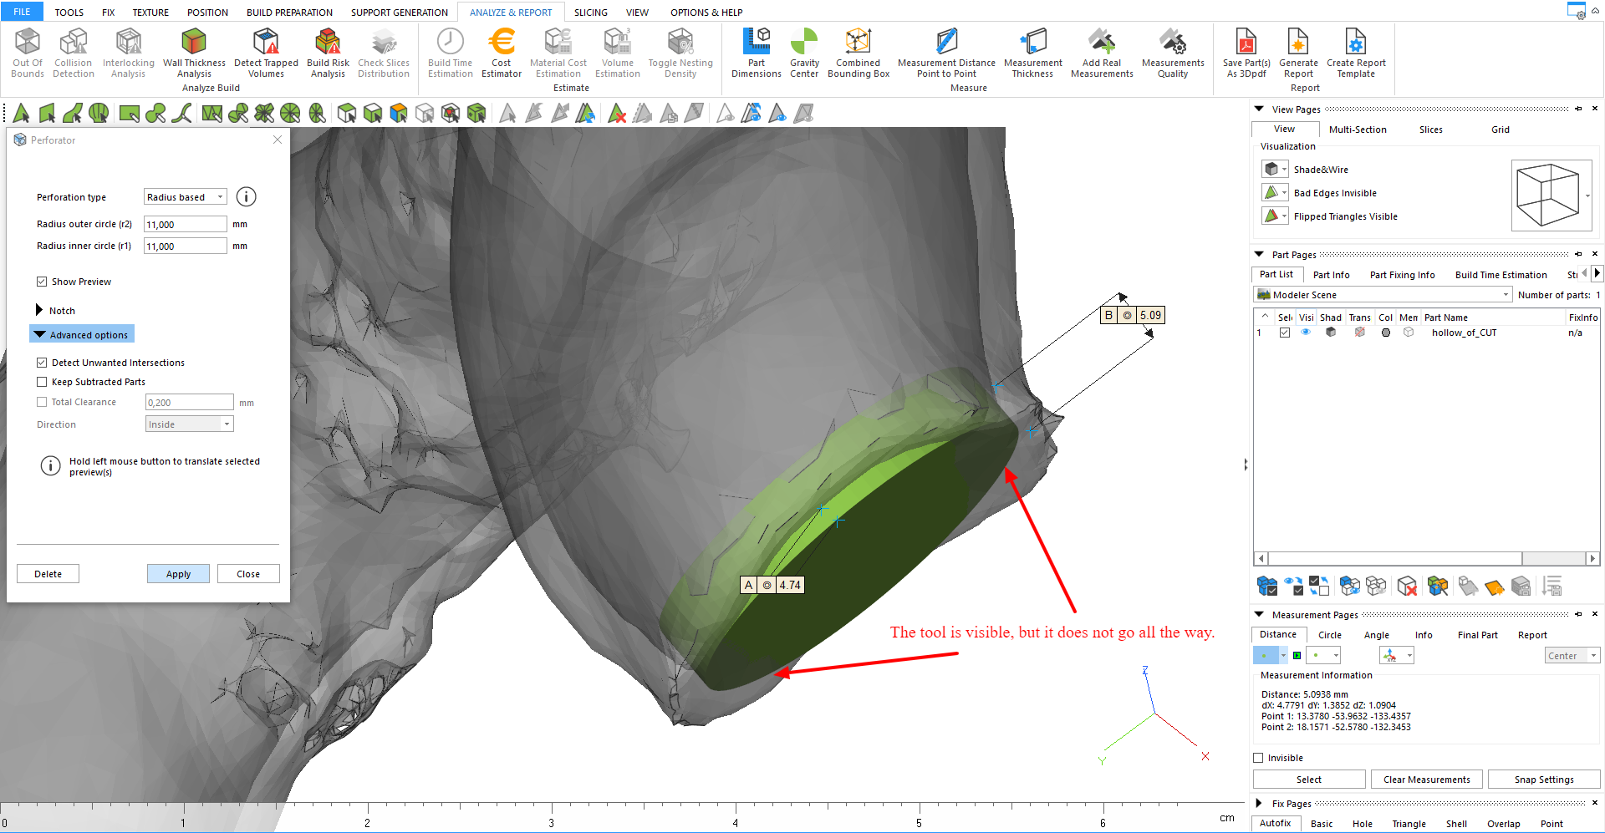
Task: Toggle visibility eye of hollow_of_CUT
Action: coord(1306,333)
